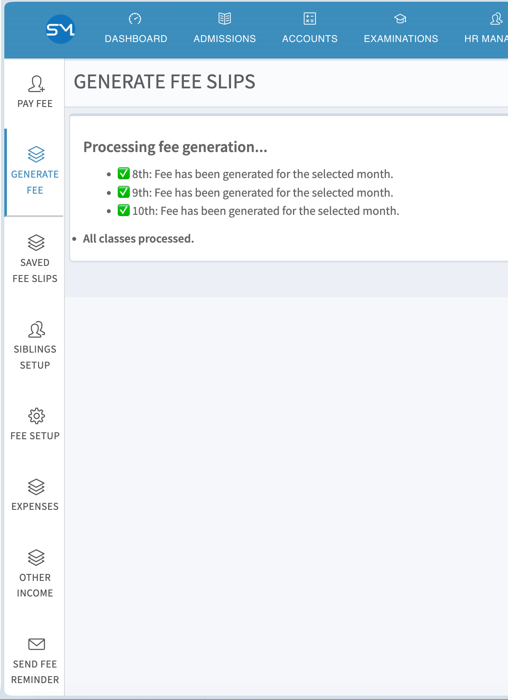Click the Dashboard gauge icon
Image resolution: width=508 pixels, height=700 pixels.
pyautogui.click(x=135, y=19)
